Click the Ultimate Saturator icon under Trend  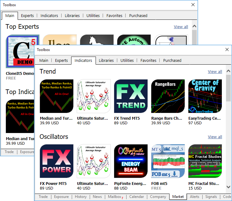(94, 96)
